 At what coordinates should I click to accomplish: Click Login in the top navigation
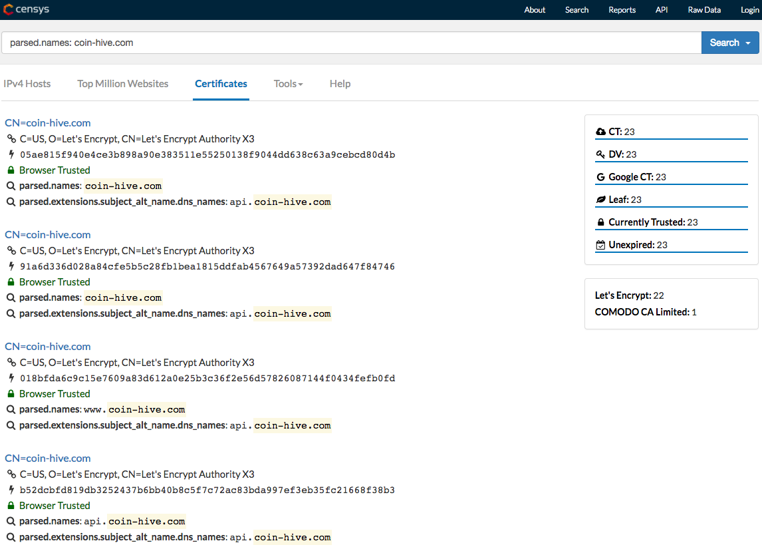click(x=749, y=10)
